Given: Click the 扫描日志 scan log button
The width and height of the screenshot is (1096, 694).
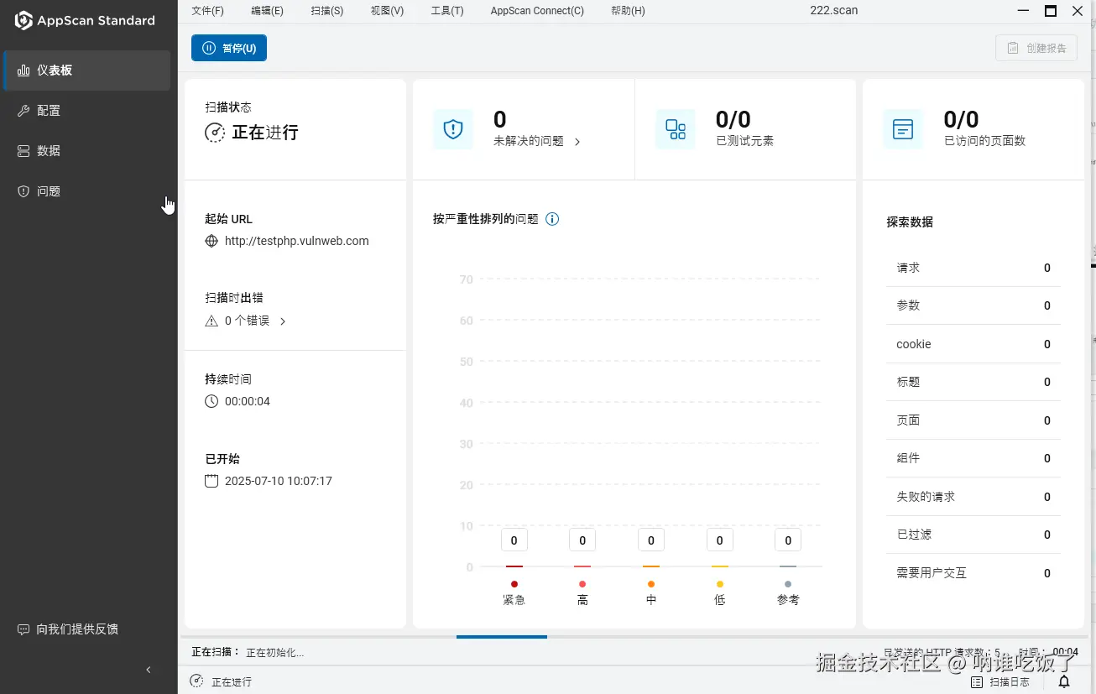Looking at the screenshot, I should (x=1000, y=682).
